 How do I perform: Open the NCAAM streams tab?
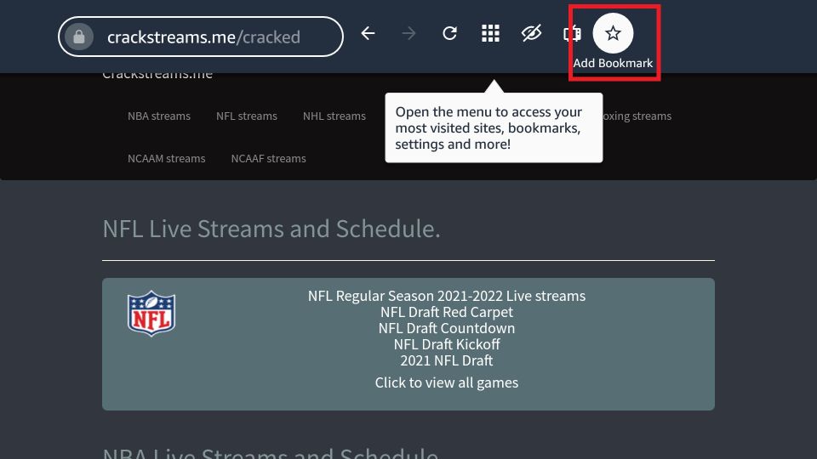[x=166, y=158]
